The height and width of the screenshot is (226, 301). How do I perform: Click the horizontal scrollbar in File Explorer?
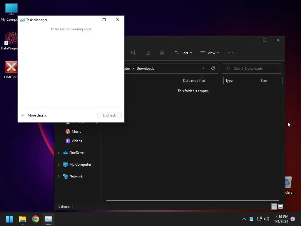tap(193, 201)
